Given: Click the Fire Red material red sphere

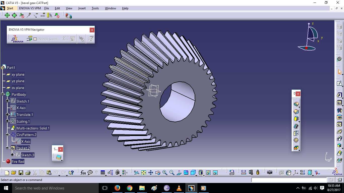Looking at the screenshot, I should click(8, 161).
